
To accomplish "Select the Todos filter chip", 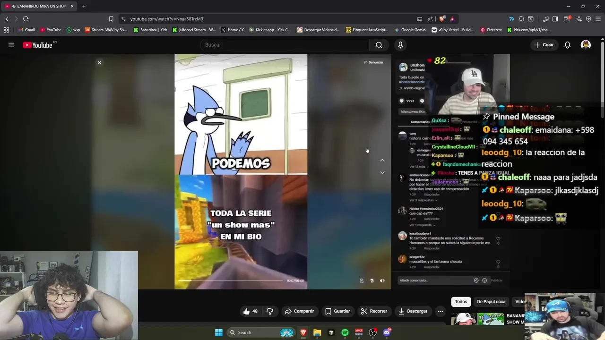I will (x=461, y=302).
